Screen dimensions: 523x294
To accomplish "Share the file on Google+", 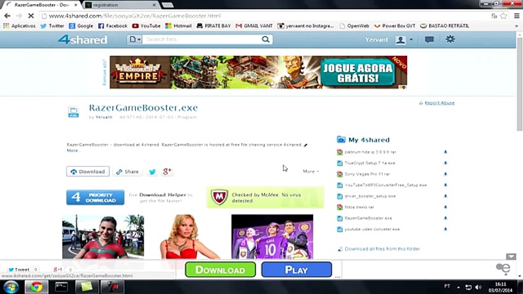I will point(167,171).
